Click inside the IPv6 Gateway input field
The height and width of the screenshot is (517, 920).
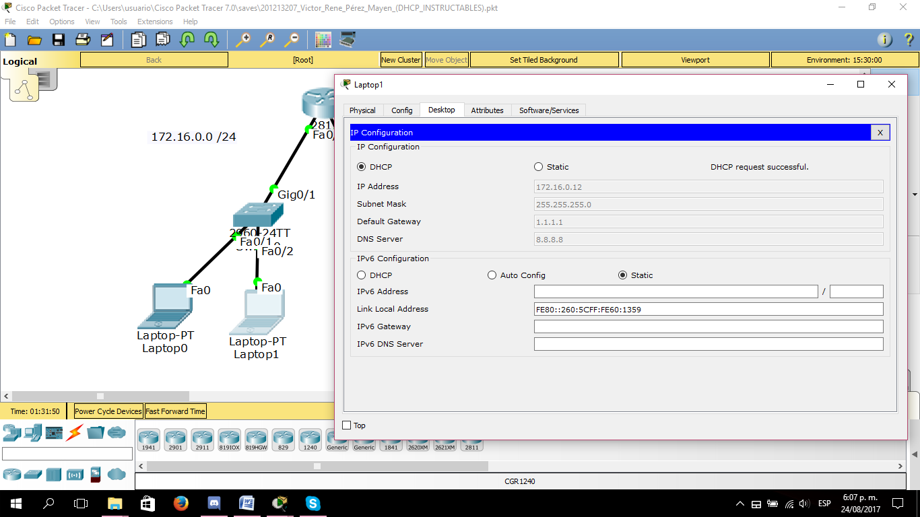pyautogui.click(x=707, y=326)
